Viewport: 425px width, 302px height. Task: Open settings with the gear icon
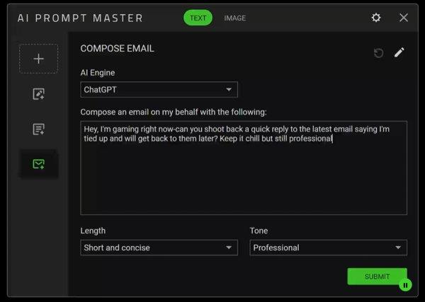376,18
